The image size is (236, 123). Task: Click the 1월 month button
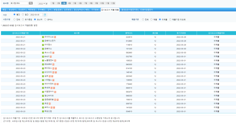[53, 3]
